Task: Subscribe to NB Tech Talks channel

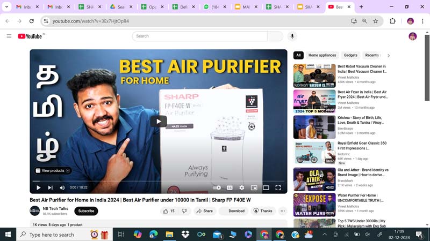Action: pos(86,211)
